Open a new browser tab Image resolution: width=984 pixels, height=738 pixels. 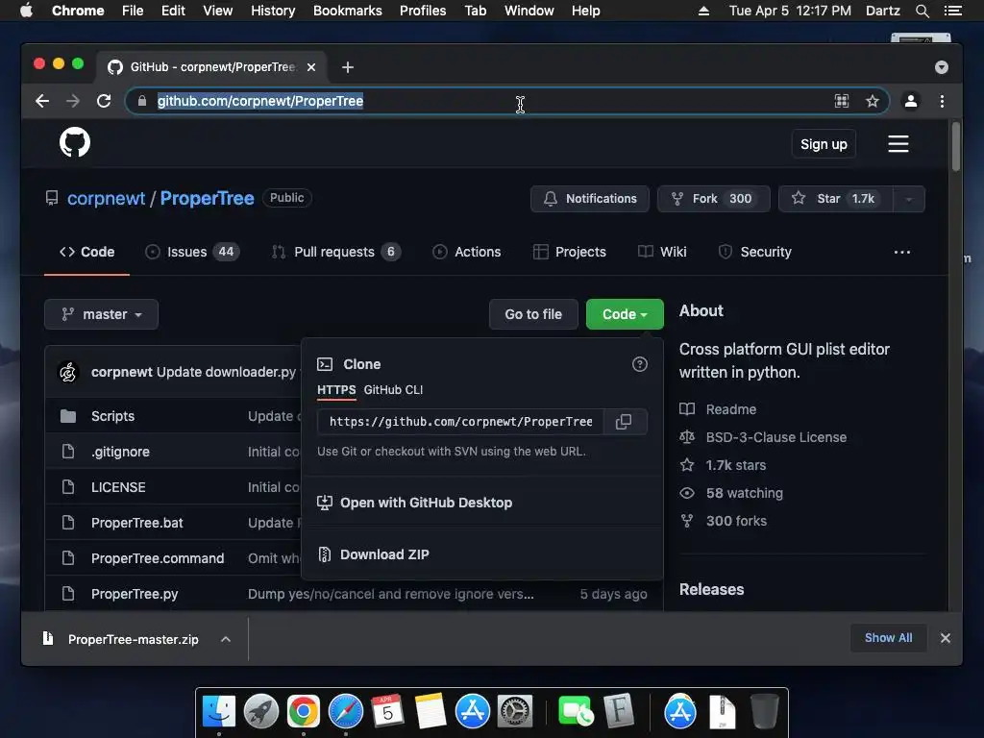coord(348,67)
